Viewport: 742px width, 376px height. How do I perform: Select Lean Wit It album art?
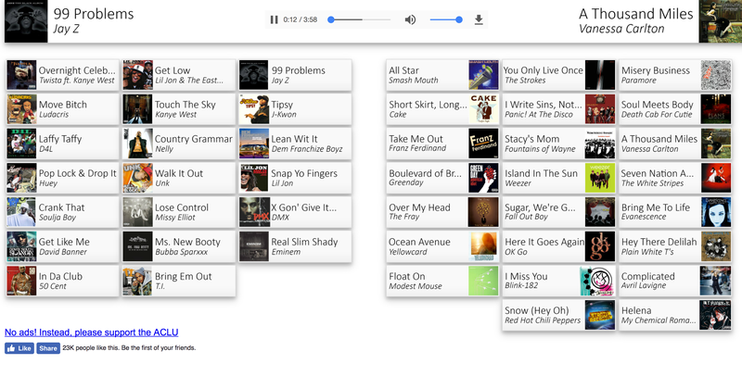pyautogui.click(x=253, y=144)
